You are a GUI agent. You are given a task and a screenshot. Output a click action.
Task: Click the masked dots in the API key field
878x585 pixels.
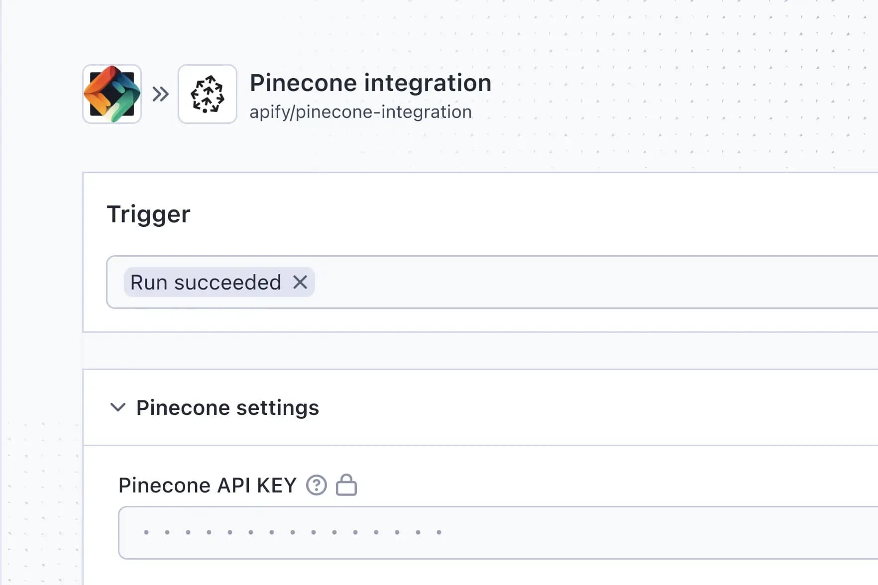tap(292, 532)
